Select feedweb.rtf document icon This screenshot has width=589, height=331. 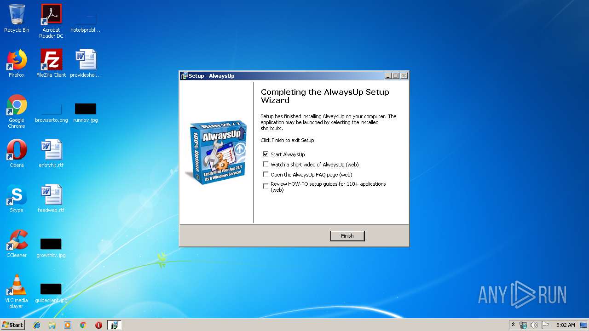(x=51, y=199)
